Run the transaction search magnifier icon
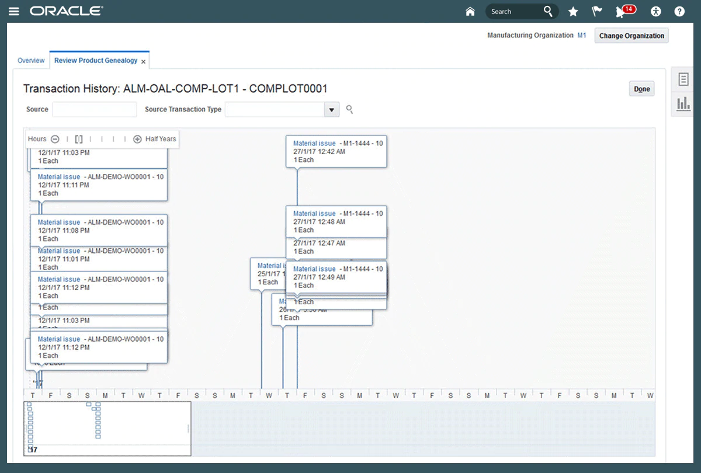Image resolution: width=701 pixels, height=473 pixels. click(x=349, y=109)
